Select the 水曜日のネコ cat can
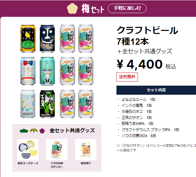The height and width of the screenshot is (177, 196). pyautogui.click(x=28, y=71)
